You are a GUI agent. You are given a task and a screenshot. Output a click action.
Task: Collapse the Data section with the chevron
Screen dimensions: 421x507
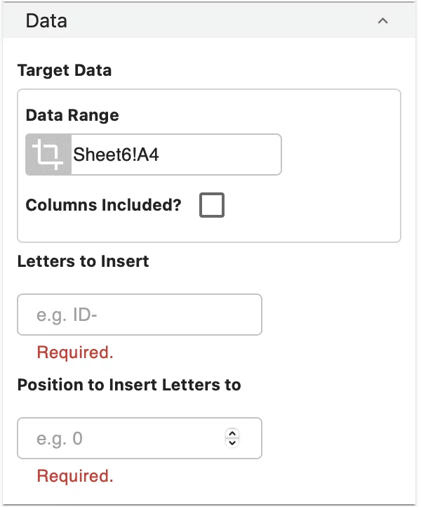382,21
